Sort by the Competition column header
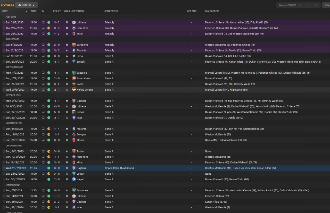This screenshot has width=330, height=213. pyautogui.click(x=111, y=11)
